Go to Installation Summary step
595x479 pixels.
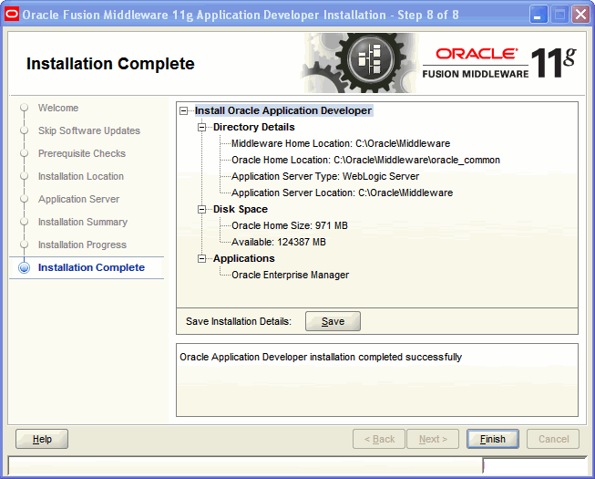[83, 222]
